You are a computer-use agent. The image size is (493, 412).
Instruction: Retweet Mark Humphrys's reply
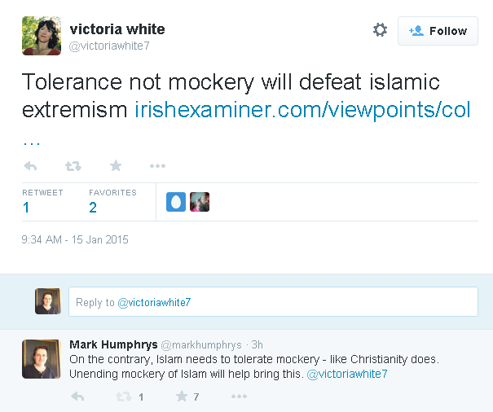(x=123, y=397)
